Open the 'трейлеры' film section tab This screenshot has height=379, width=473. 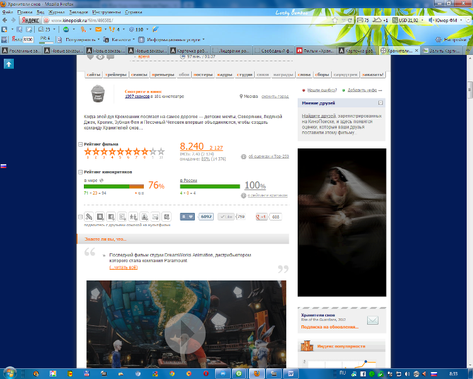116,75
